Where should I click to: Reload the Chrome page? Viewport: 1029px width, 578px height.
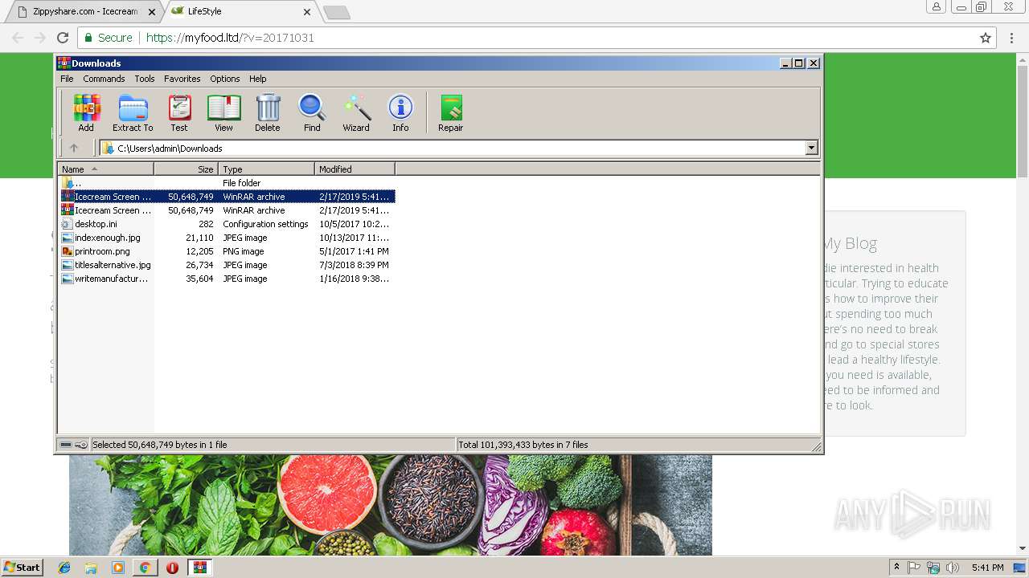(63, 38)
